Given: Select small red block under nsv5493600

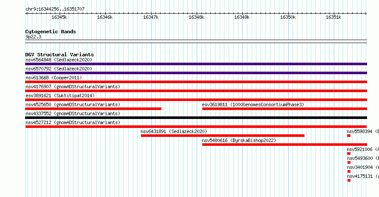Looking at the screenshot, I should click(349, 162).
